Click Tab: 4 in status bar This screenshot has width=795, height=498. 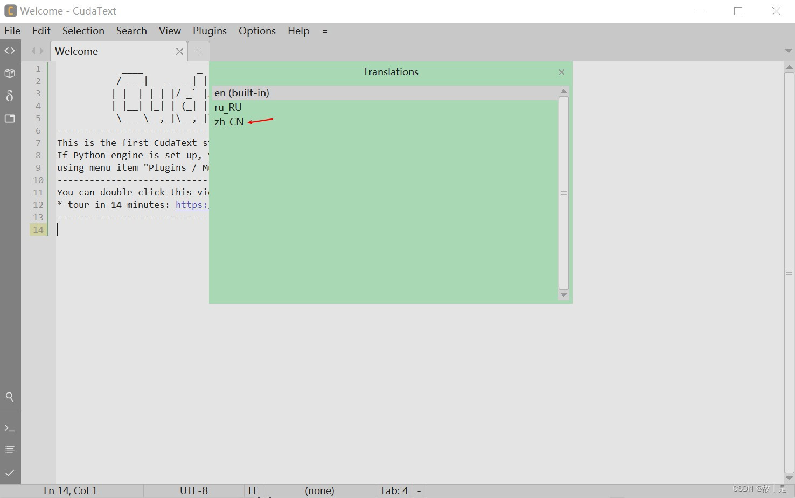coord(394,491)
